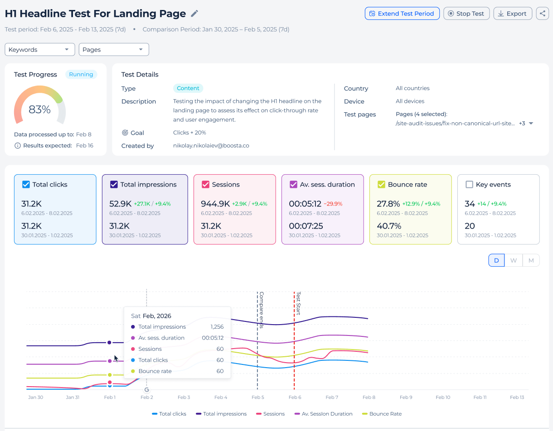The image size is (553, 431).
Task: Click the 00:07:25 comparison duration value
Action: click(x=307, y=226)
